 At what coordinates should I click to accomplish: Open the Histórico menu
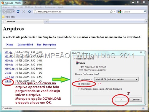(29, 7)
